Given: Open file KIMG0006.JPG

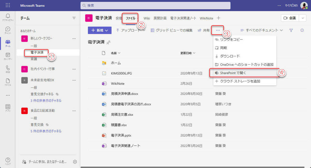Looking at the screenshot, I should [x=121, y=73].
